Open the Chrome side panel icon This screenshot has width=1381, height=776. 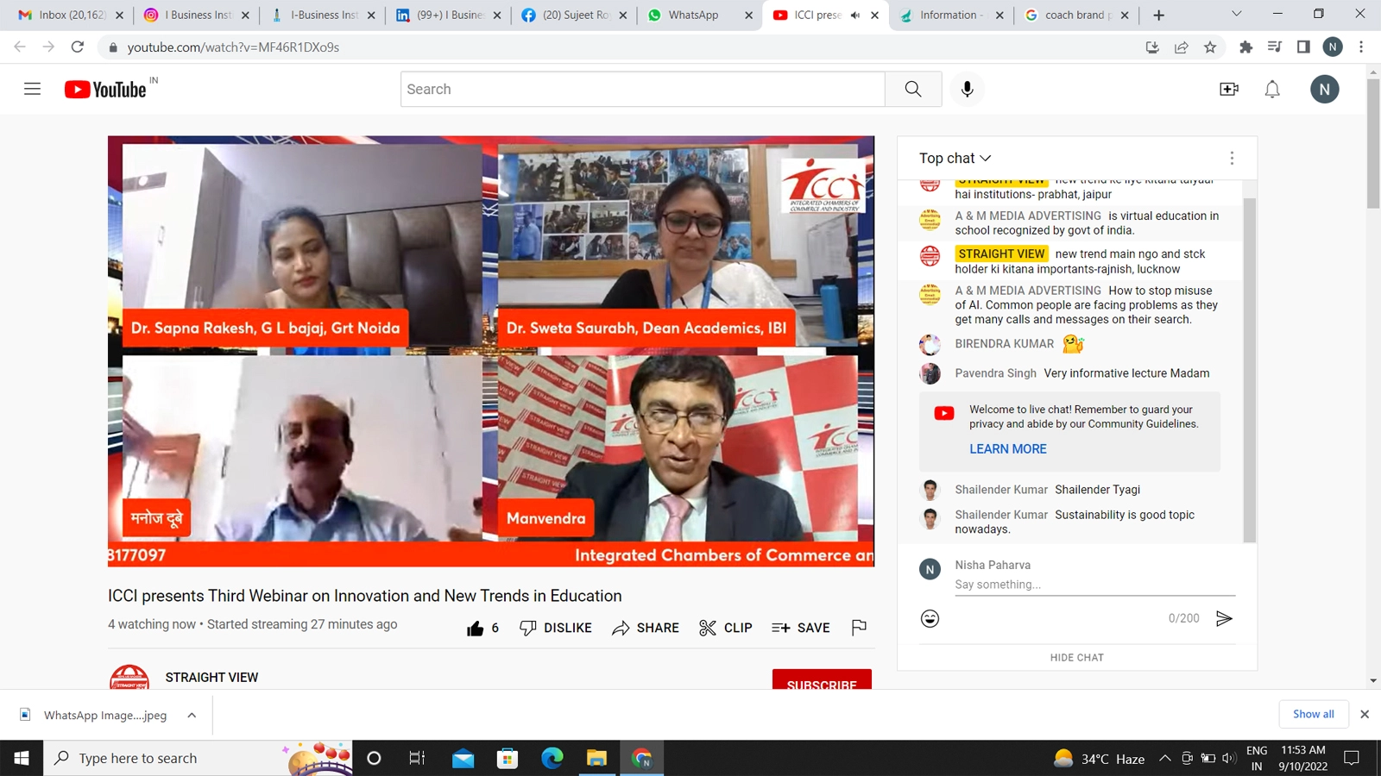[1303, 47]
